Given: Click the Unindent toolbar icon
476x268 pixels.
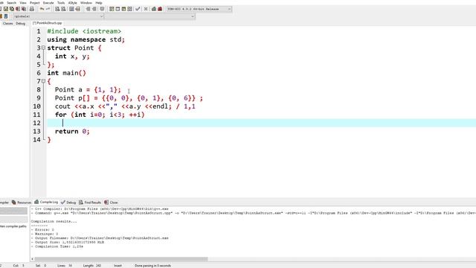Looking at the screenshot, I should point(94,9).
